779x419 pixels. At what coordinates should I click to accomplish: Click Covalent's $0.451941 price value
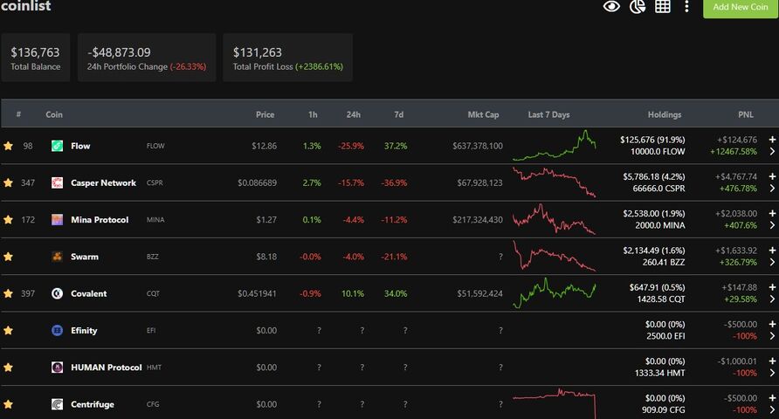pyautogui.click(x=257, y=293)
